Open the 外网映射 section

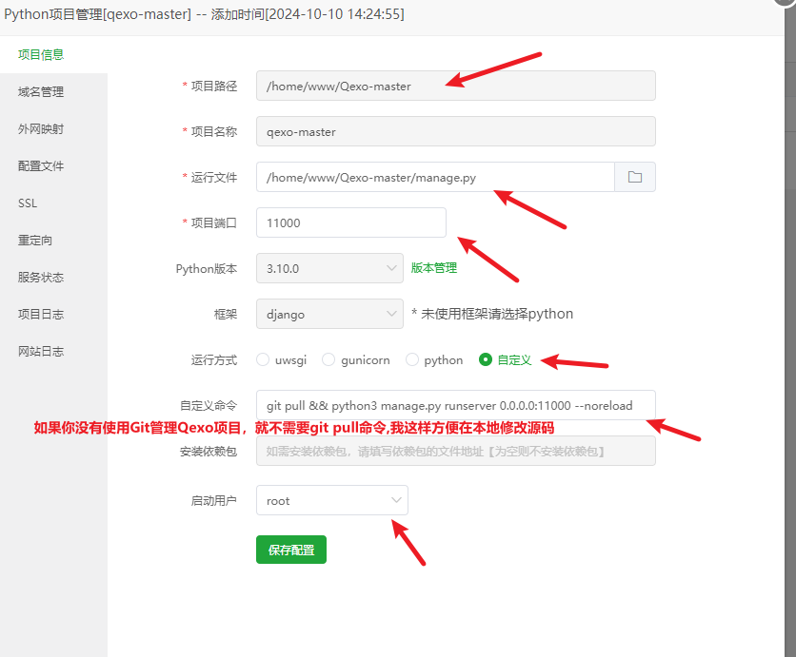point(41,128)
